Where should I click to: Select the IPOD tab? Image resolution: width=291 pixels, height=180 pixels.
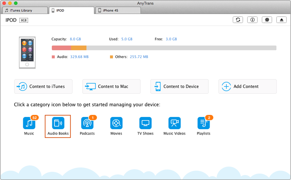pos(72,11)
